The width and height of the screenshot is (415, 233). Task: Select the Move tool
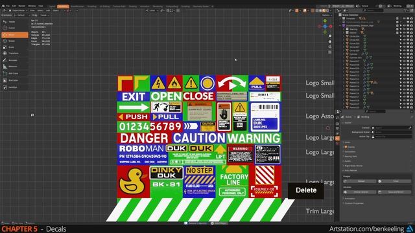coord(14,34)
